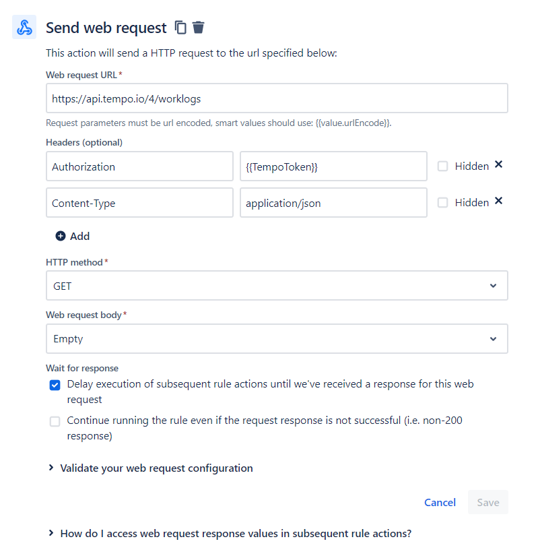This screenshot has height=556, width=538.
Task: Enable Hidden for the Authorization header
Action: click(x=444, y=165)
